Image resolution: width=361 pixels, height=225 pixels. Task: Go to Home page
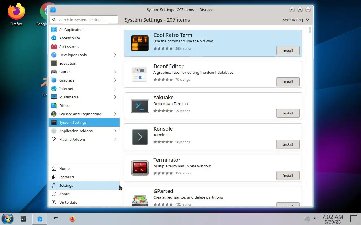tap(84, 168)
